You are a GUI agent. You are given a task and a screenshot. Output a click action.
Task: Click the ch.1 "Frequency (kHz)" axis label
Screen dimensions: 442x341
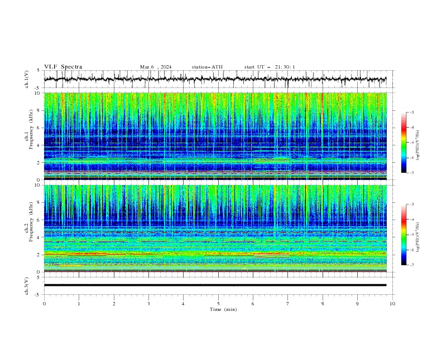click(31, 130)
